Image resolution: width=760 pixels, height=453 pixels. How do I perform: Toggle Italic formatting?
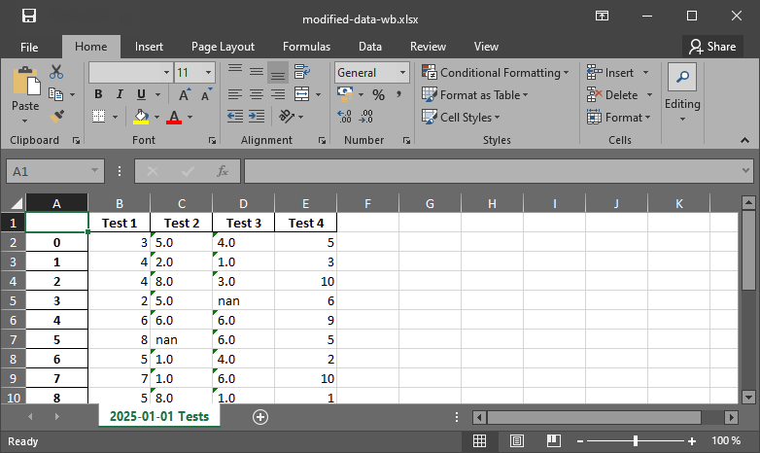(120, 94)
